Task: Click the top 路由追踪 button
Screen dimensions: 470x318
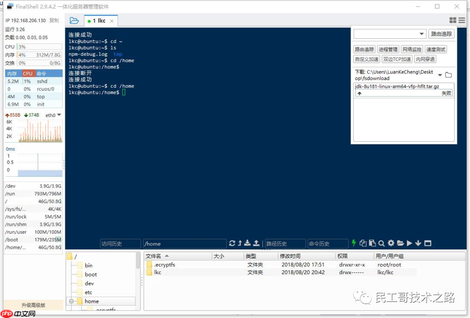Action: pyautogui.click(x=441, y=34)
